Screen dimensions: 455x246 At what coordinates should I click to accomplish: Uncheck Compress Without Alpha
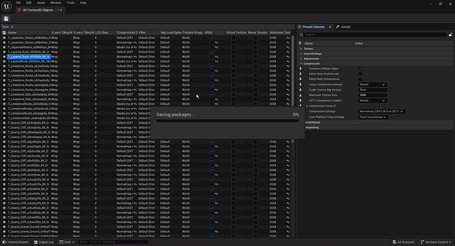point(360,68)
